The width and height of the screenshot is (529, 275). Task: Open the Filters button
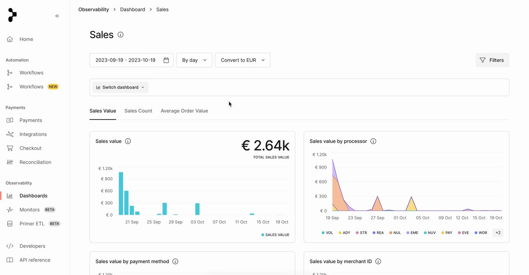pos(492,60)
